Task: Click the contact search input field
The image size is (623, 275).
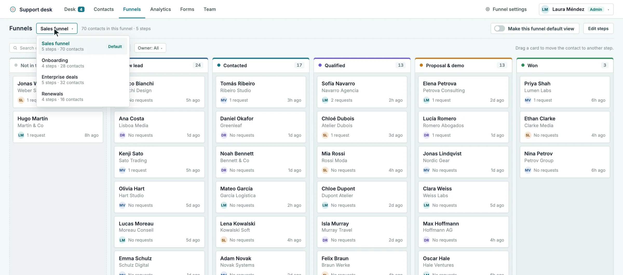Action: coord(23,48)
